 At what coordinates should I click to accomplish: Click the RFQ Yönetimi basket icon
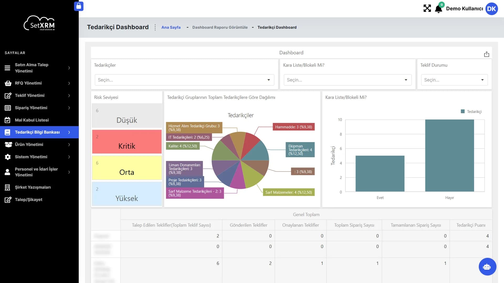[8, 83]
